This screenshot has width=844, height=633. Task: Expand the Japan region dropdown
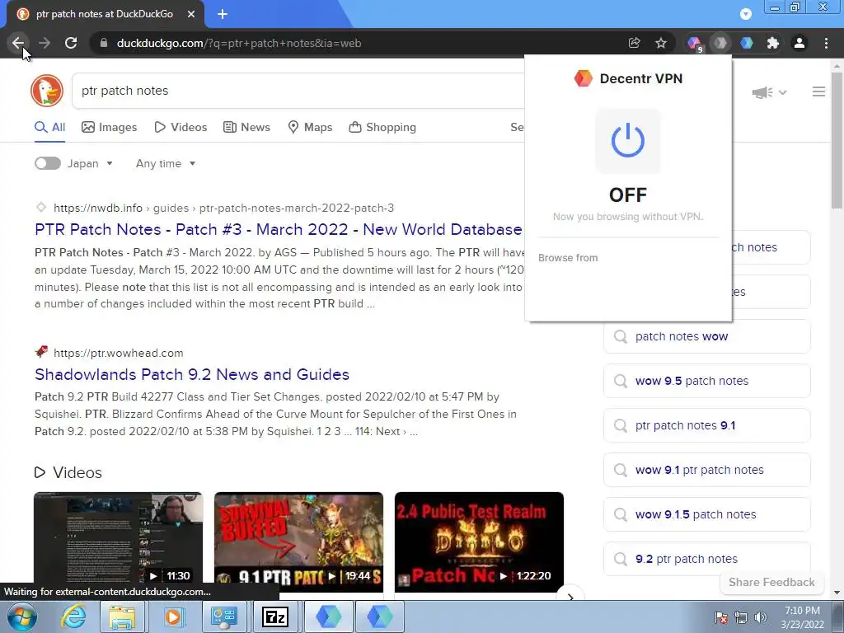91,163
